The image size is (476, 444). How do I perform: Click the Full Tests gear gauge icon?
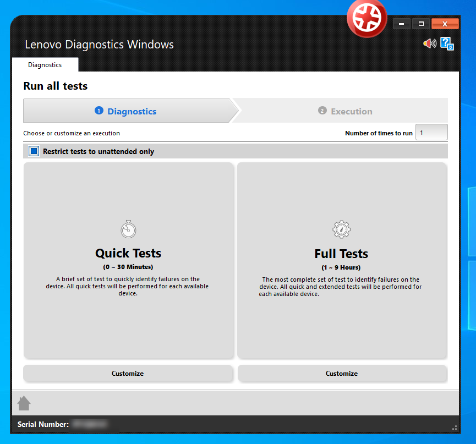coord(342,229)
